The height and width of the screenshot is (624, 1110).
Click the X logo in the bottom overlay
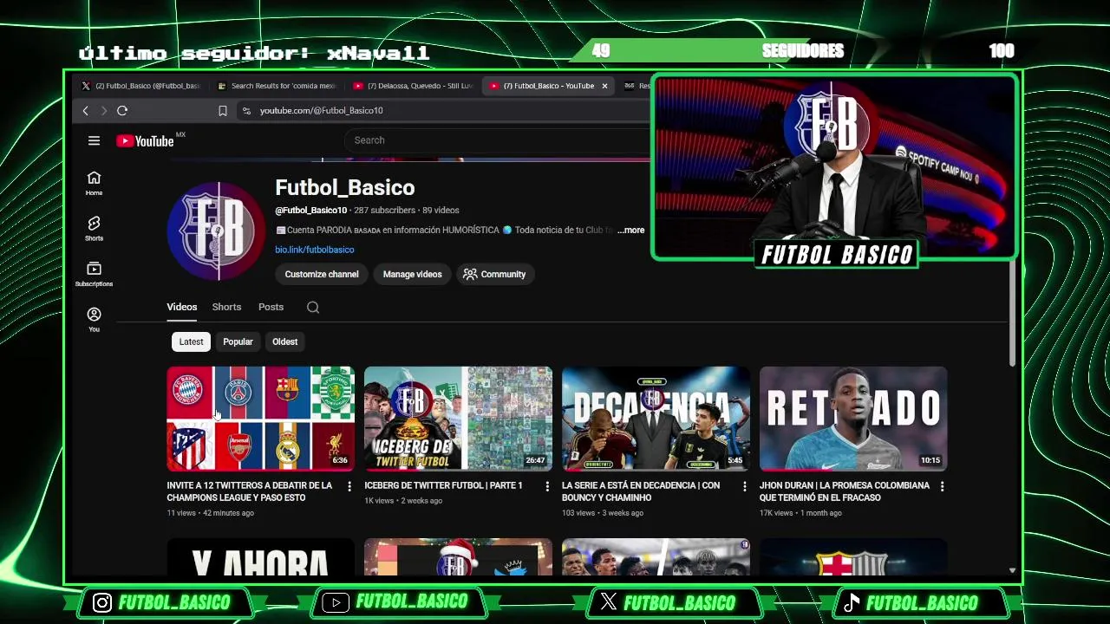(x=609, y=602)
